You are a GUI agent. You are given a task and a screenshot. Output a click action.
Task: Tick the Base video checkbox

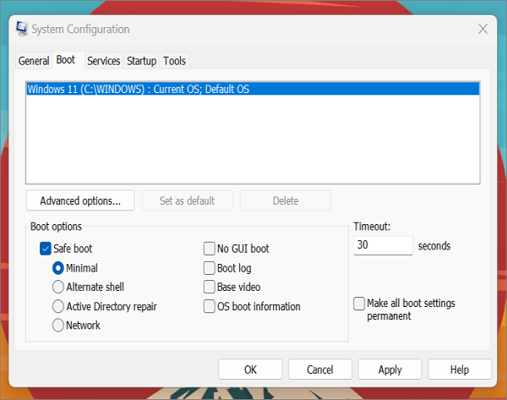(210, 287)
